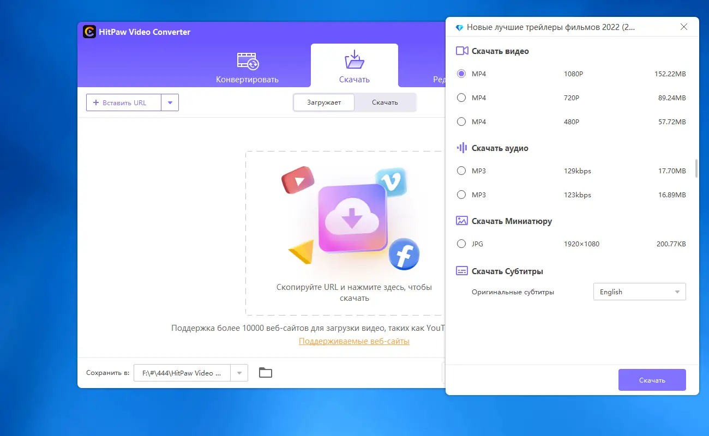709x436 pixels.
Task: Enable the JPG 1920×1080 thumbnail option
Action: coord(461,244)
